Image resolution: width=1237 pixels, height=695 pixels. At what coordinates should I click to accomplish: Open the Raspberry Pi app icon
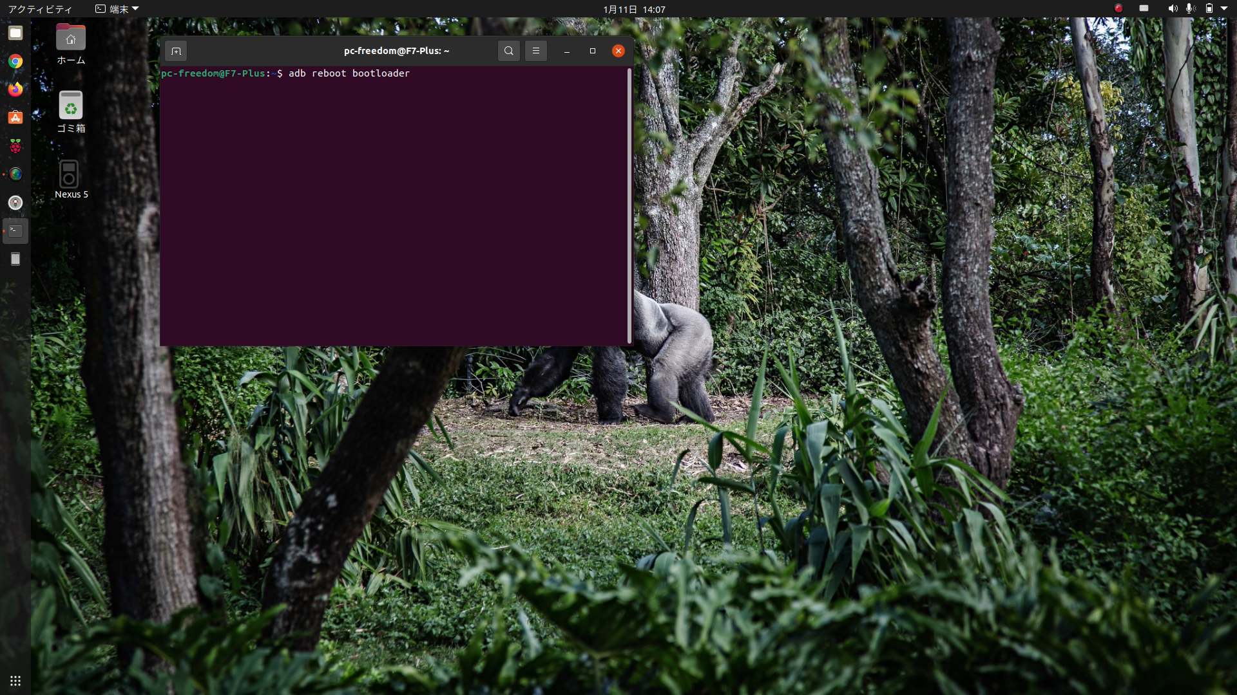click(15, 146)
